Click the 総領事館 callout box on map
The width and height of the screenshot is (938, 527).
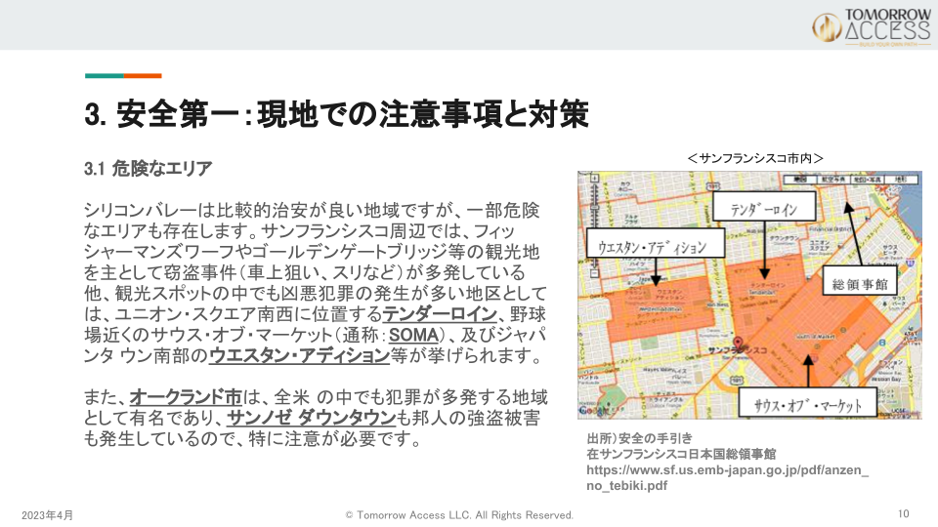click(860, 281)
